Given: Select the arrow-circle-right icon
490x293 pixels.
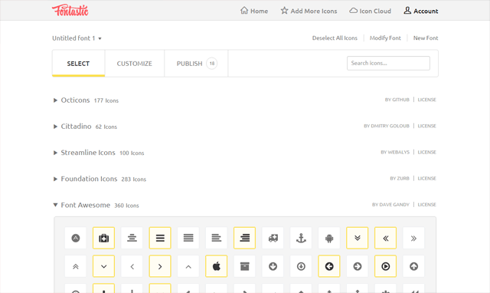Looking at the screenshot, I should 358,266.
